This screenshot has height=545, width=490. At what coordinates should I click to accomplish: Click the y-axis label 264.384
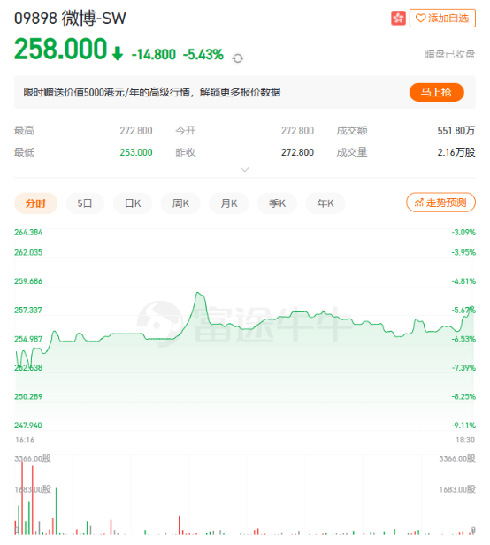click(x=28, y=232)
